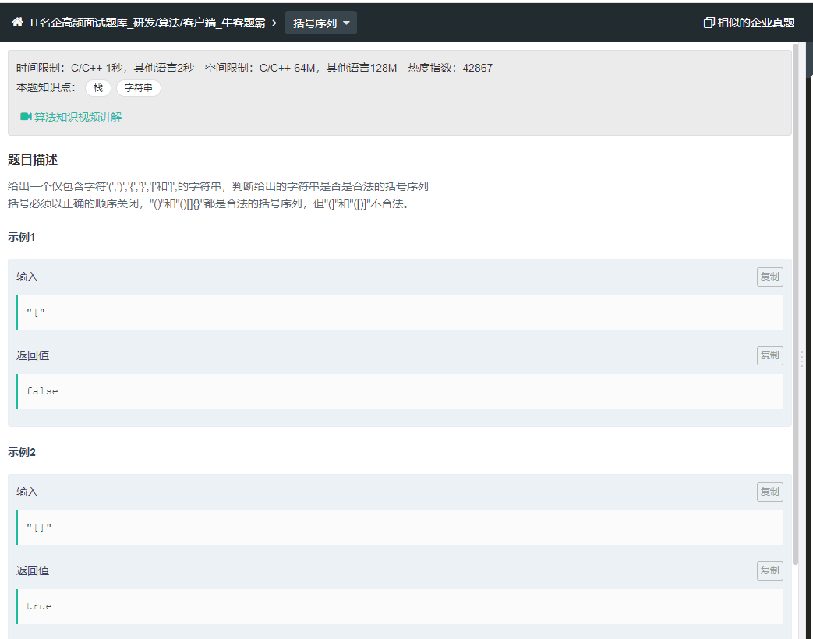Image resolution: width=813 pixels, height=639 pixels.
Task: Click the false return value text
Action: point(42,391)
